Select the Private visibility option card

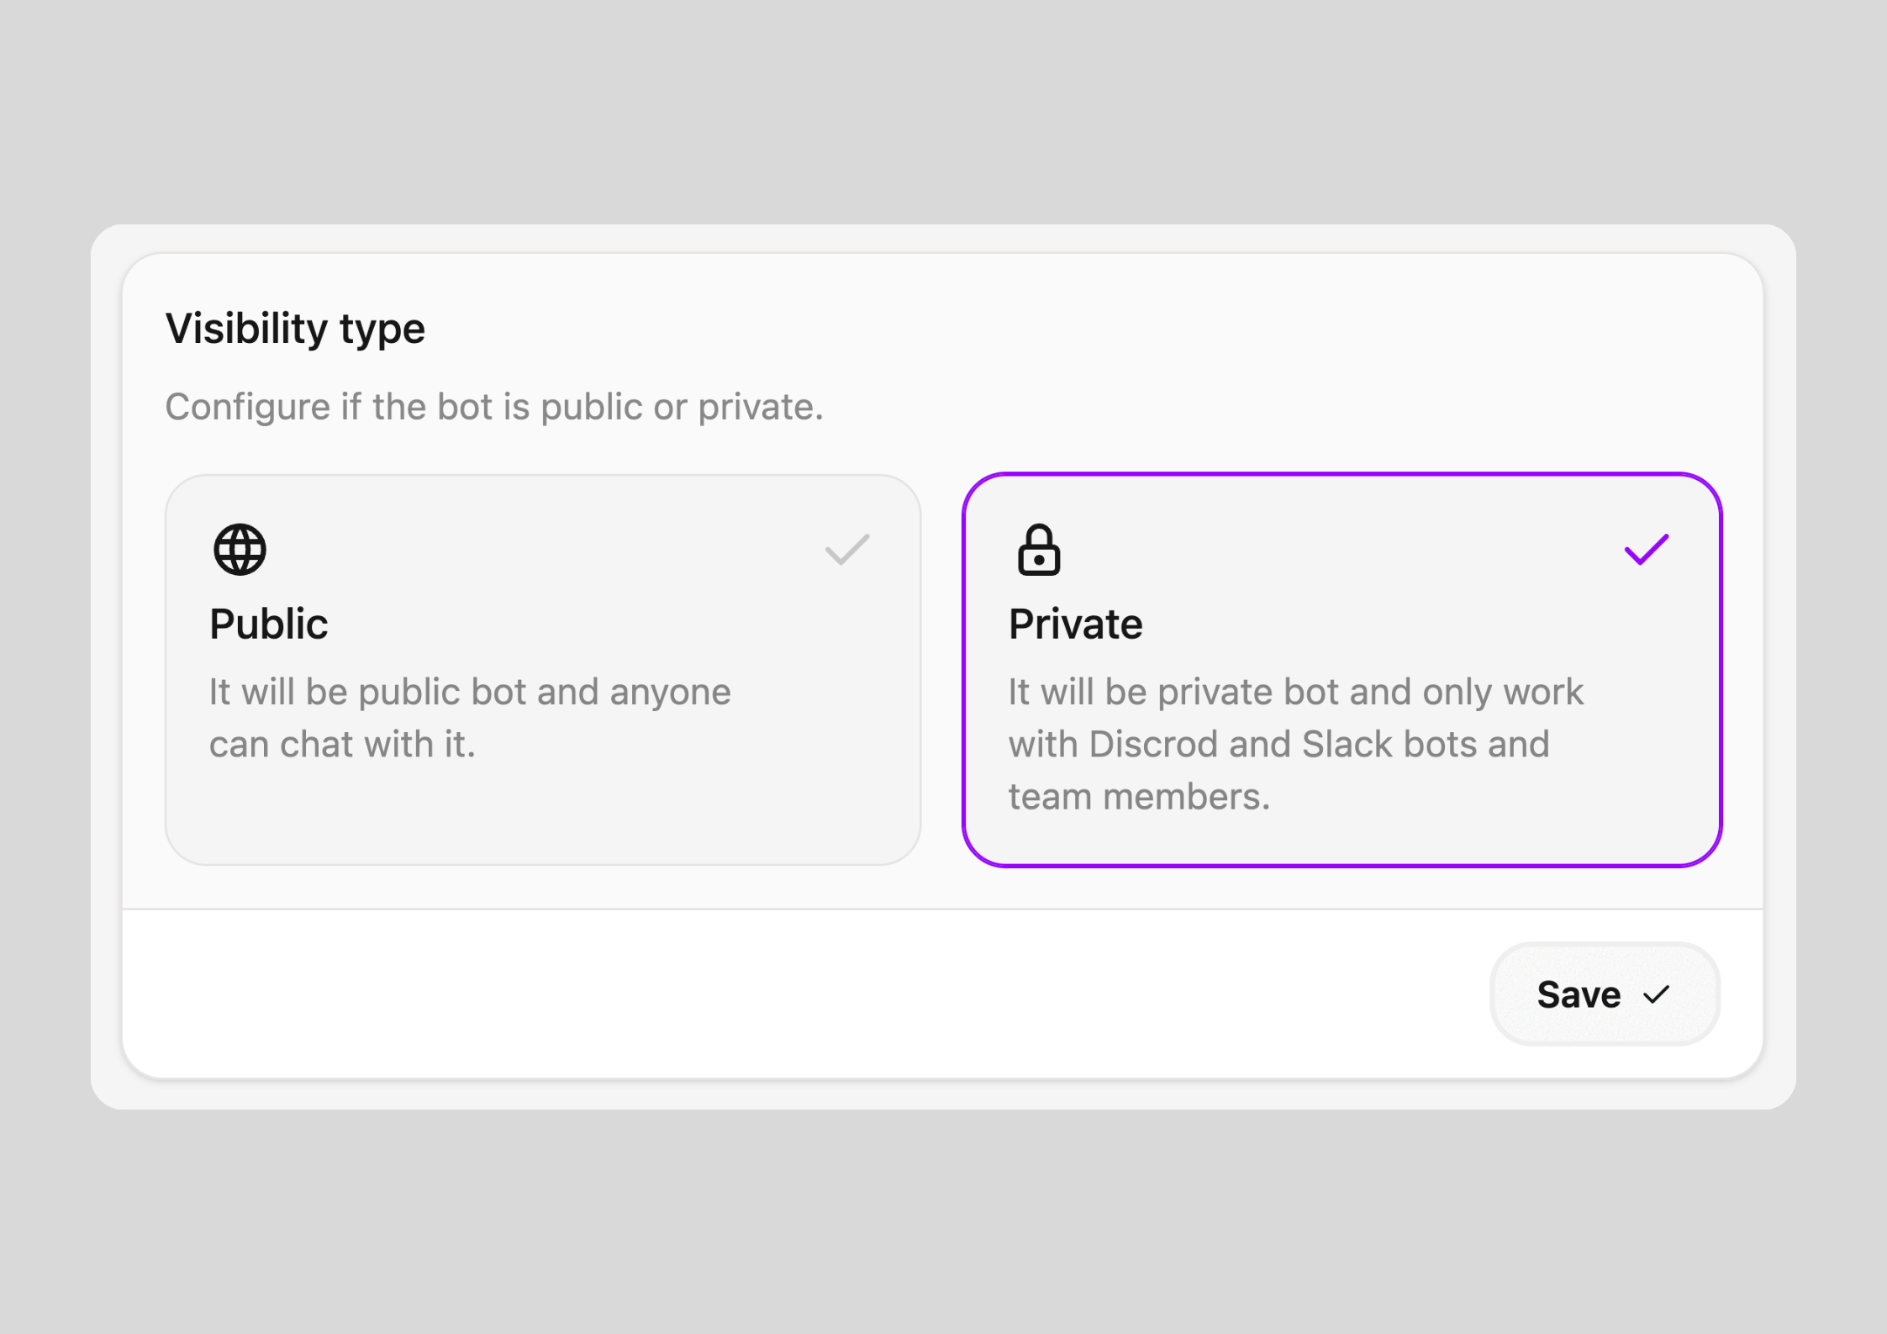pos(1341,669)
